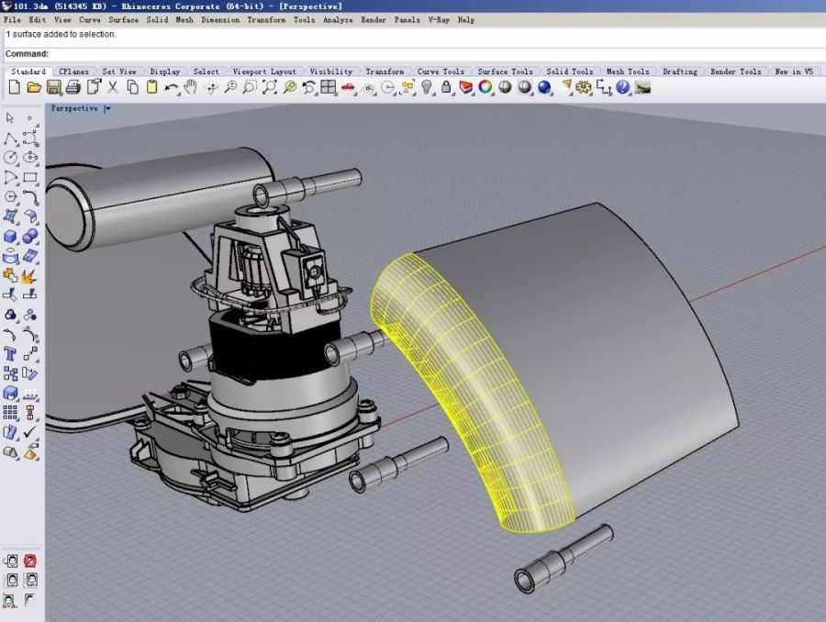Expand the Perspective viewport dropdown arrow
826x622 pixels.
[x=107, y=108]
